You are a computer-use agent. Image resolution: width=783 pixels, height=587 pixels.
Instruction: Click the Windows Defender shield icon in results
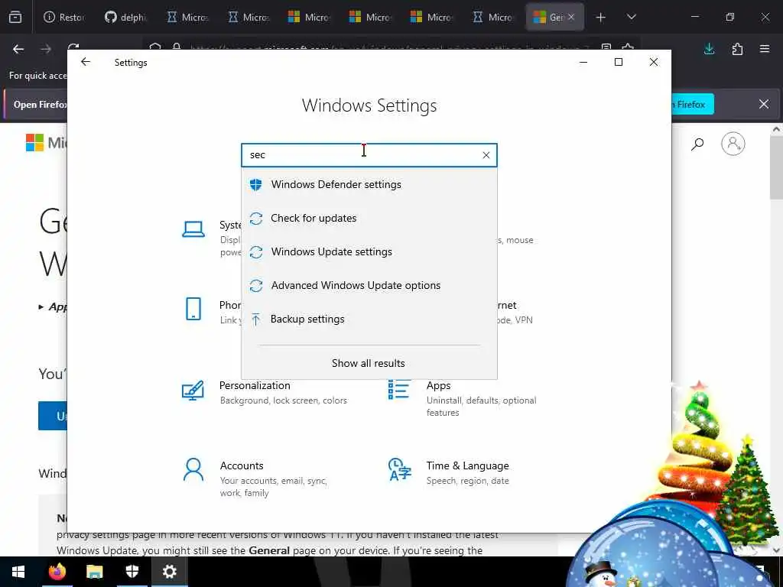point(255,185)
